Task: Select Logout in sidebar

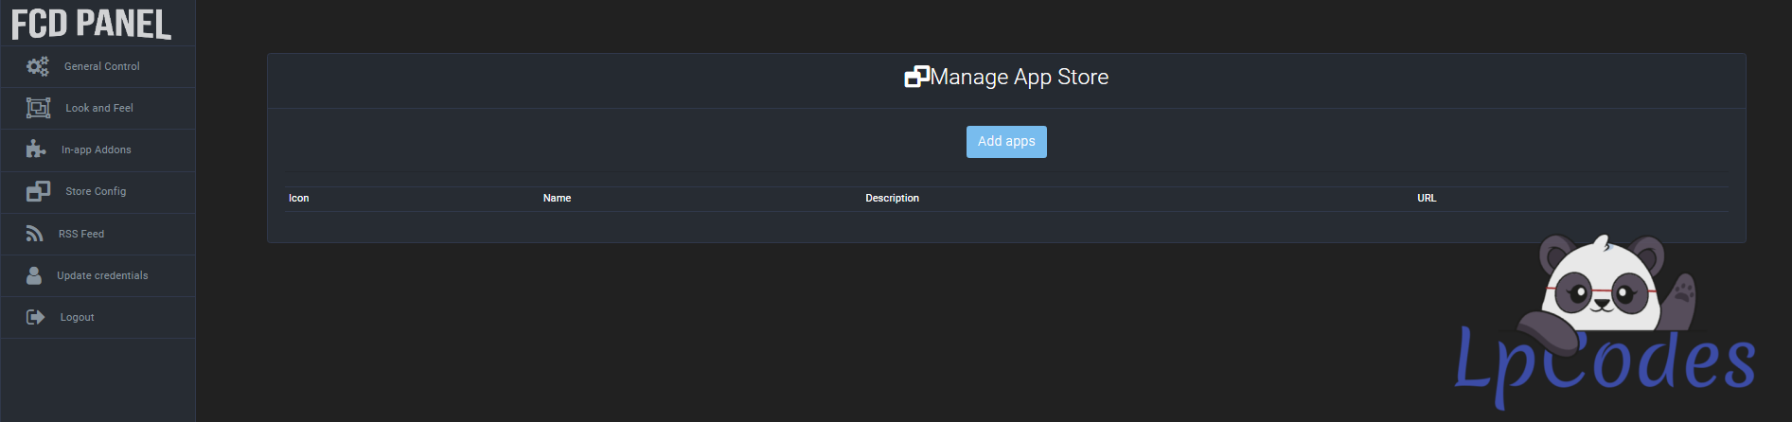Action: point(98,317)
